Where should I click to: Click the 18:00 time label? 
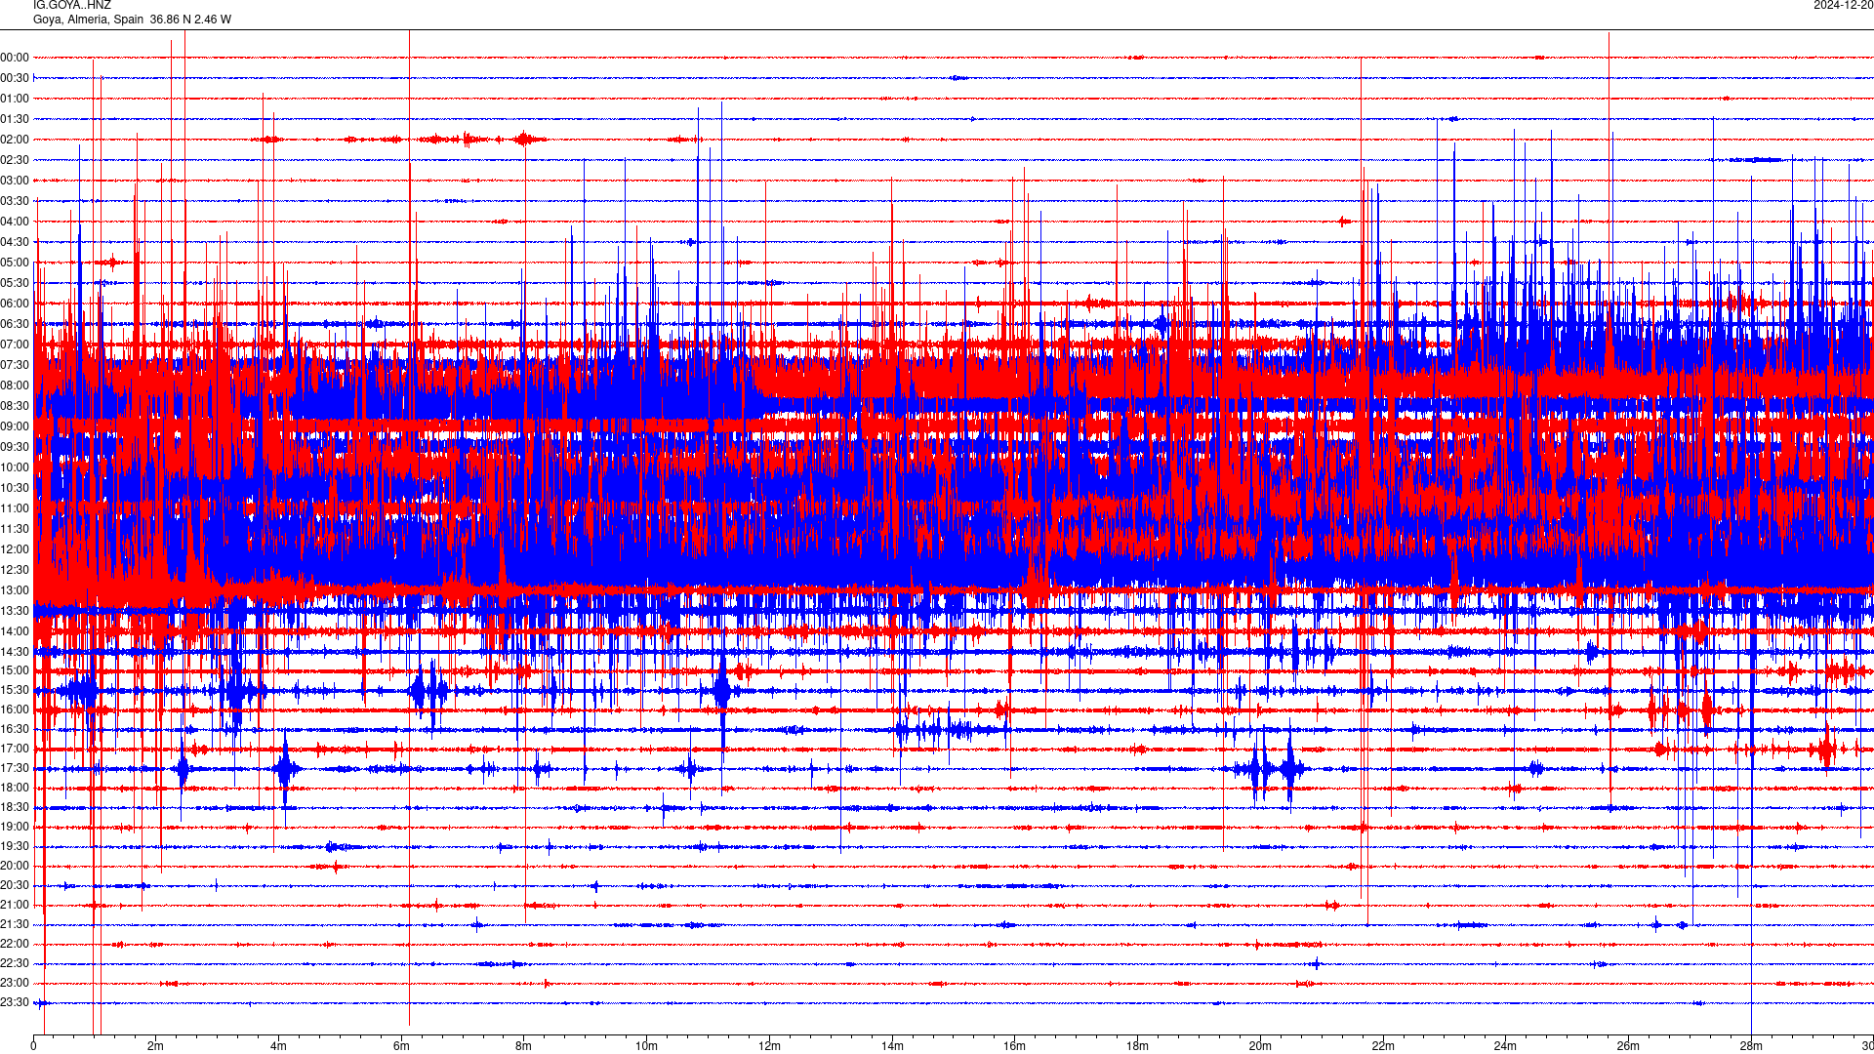tap(15, 788)
